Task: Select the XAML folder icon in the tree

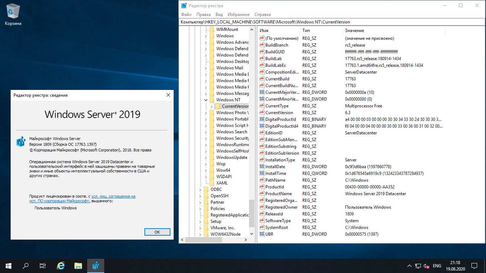Action: 212,183
